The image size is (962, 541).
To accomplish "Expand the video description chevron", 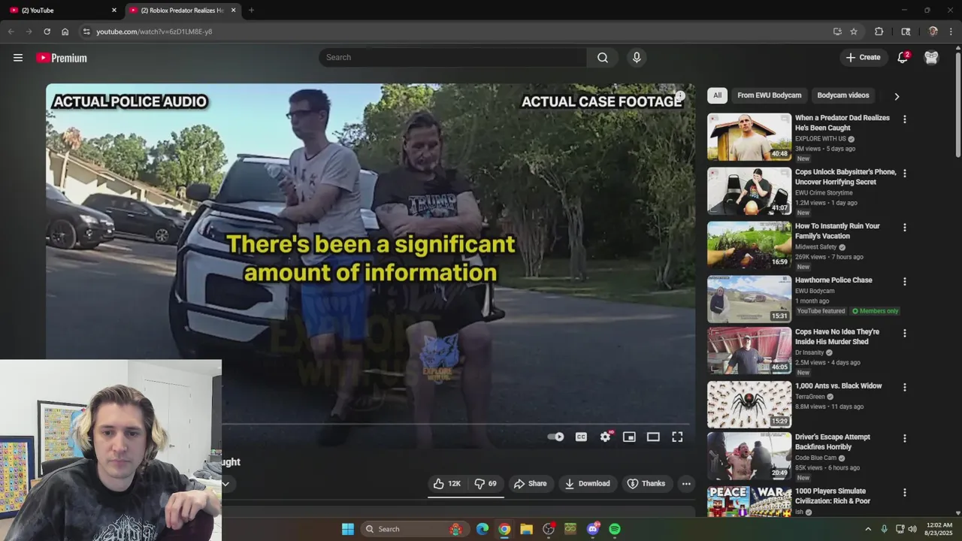I will [225, 484].
